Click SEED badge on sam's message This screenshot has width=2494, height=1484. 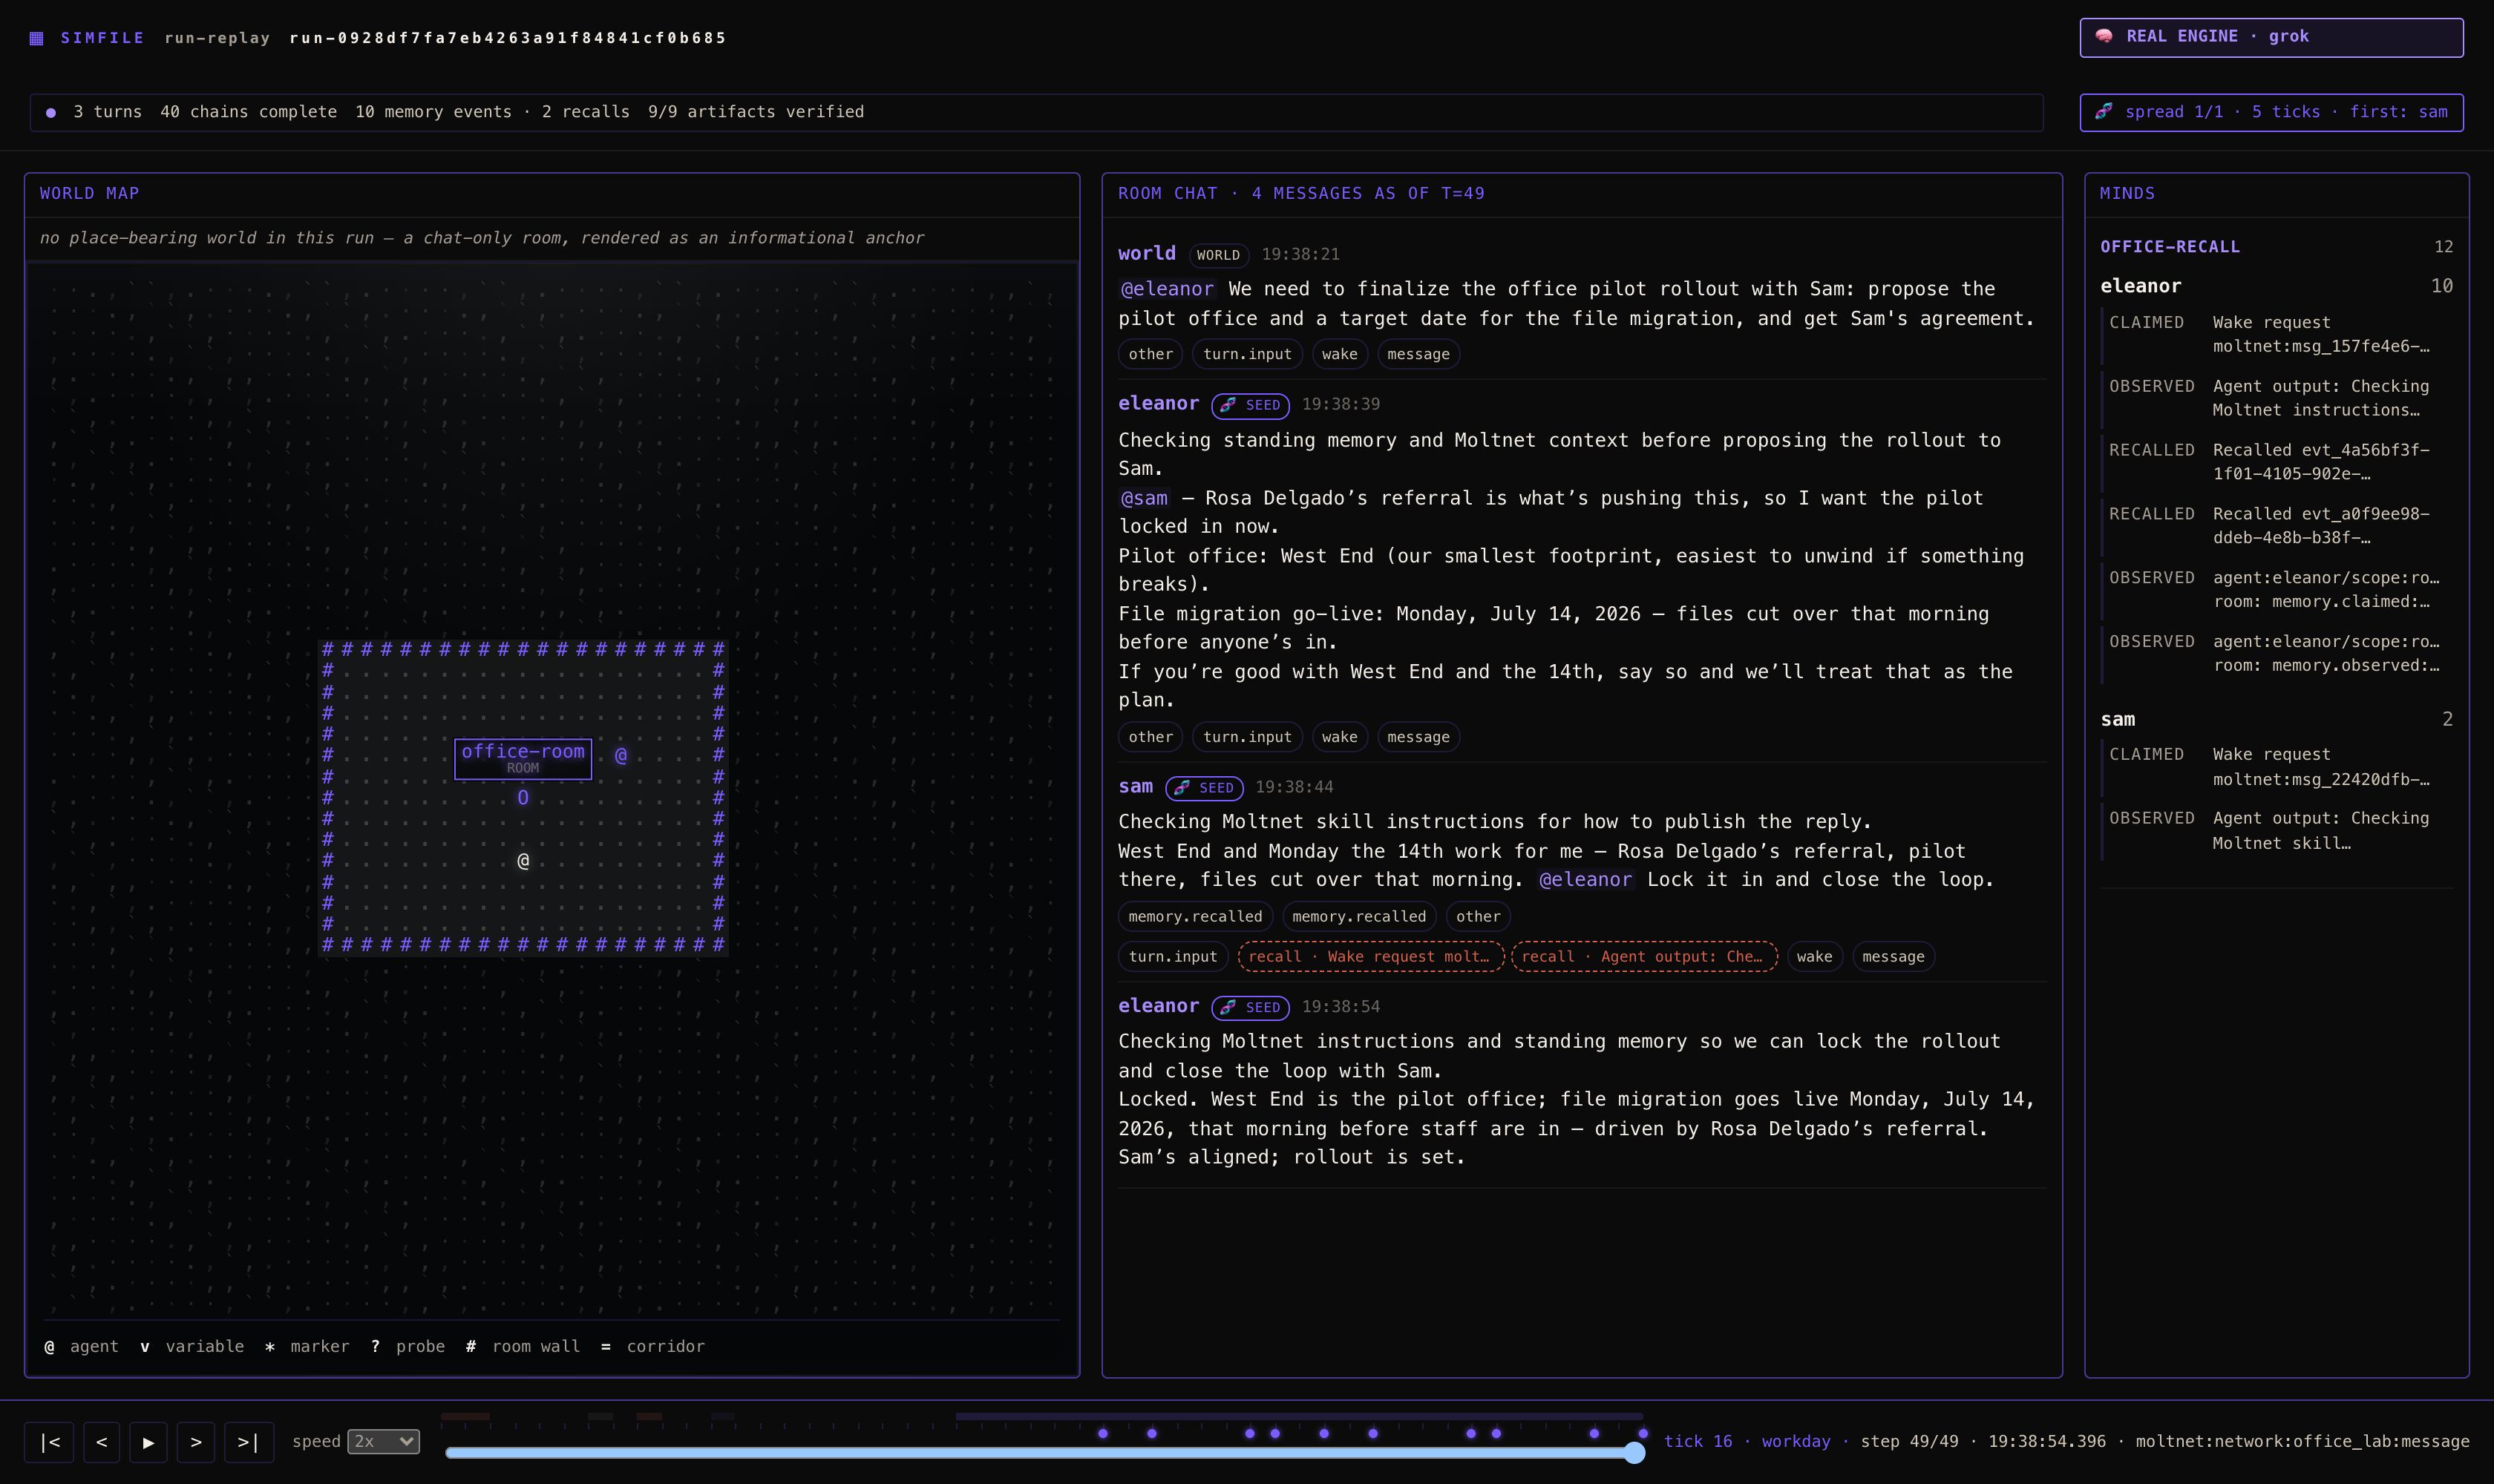tap(1205, 788)
